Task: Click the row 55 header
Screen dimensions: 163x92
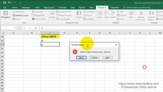Action: [2, 60]
